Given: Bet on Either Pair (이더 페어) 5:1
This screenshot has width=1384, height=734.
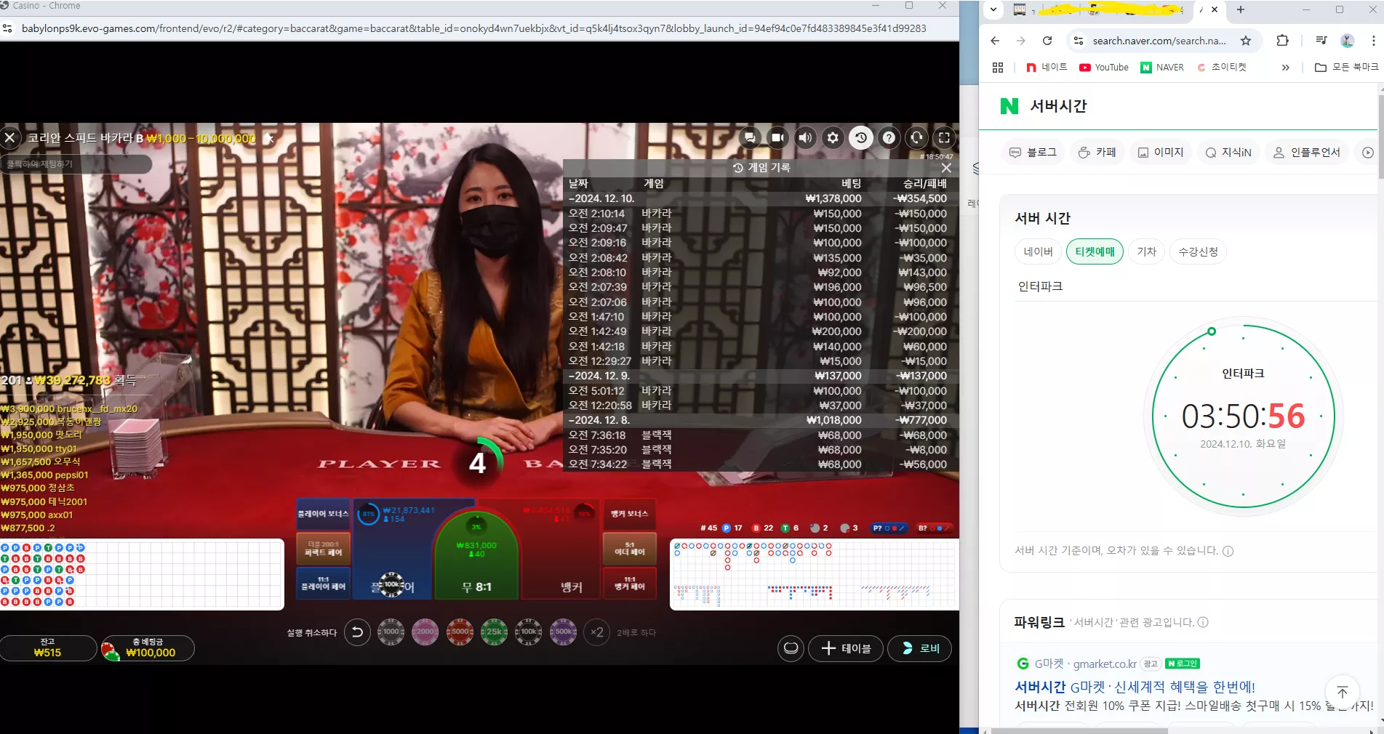Looking at the screenshot, I should [630, 549].
